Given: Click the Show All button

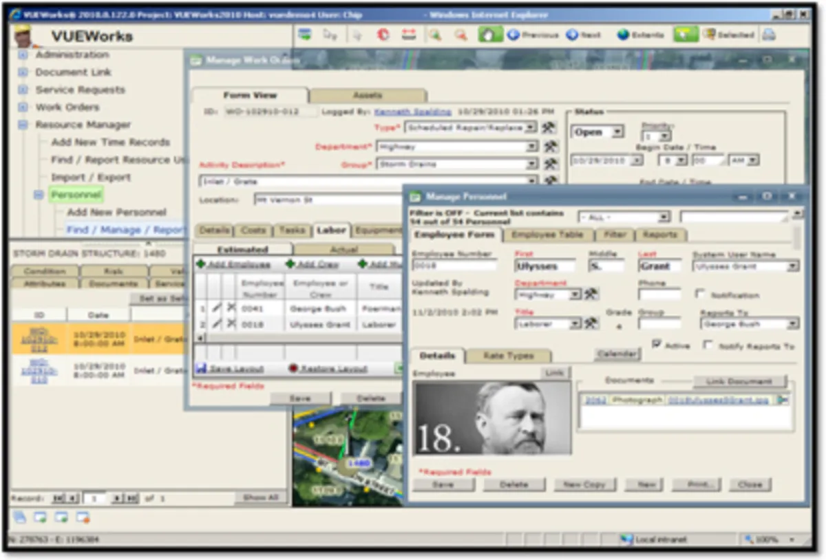Looking at the screenshot, I should (260, 497).
